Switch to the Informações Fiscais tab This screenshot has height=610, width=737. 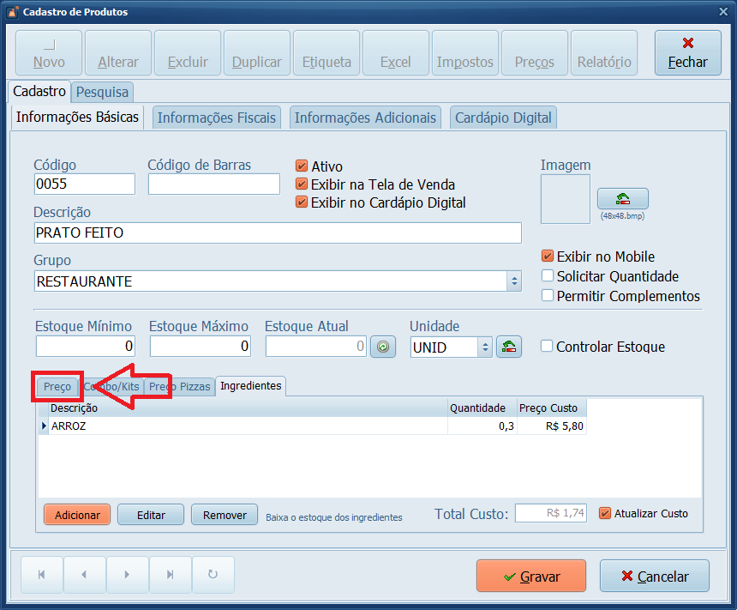pos(217,118)
